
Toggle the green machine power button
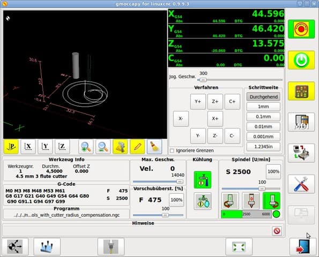pyautogui.click(x=301, y=60)
